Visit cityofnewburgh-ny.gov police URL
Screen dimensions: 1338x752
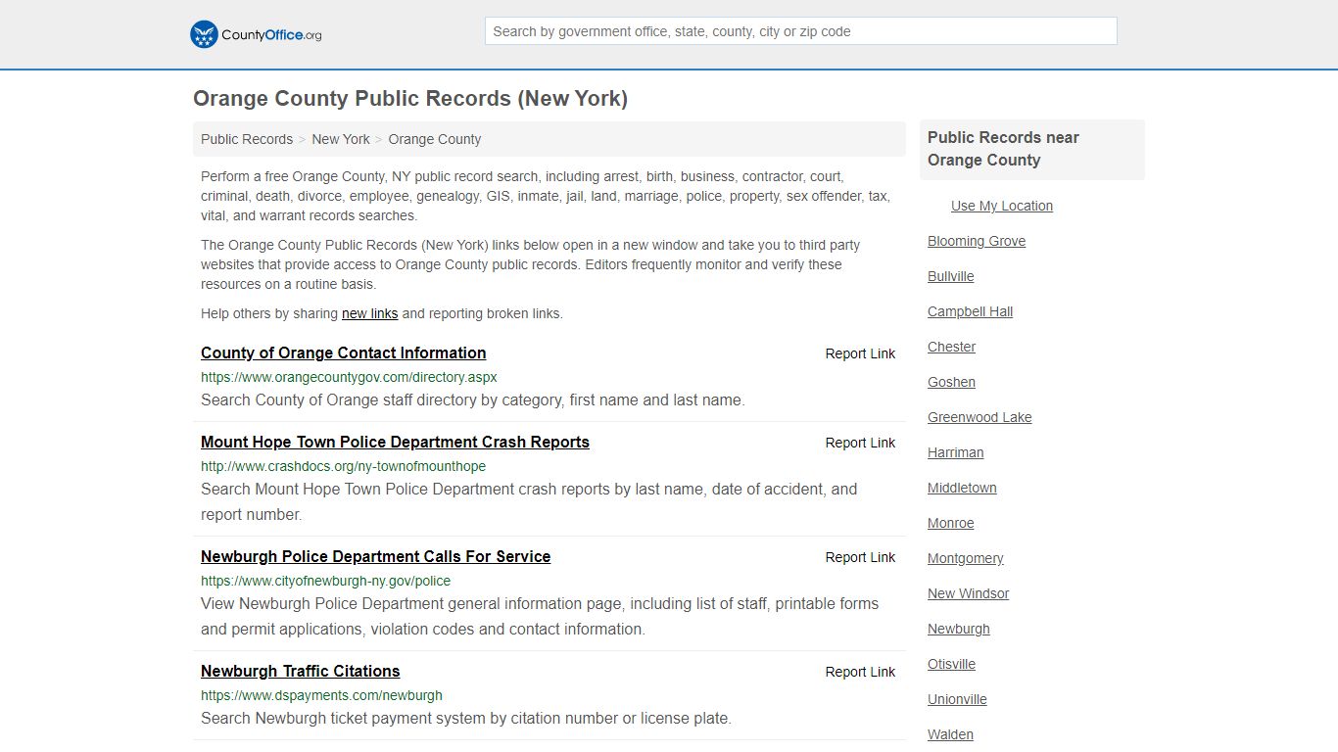coord(325,581)
